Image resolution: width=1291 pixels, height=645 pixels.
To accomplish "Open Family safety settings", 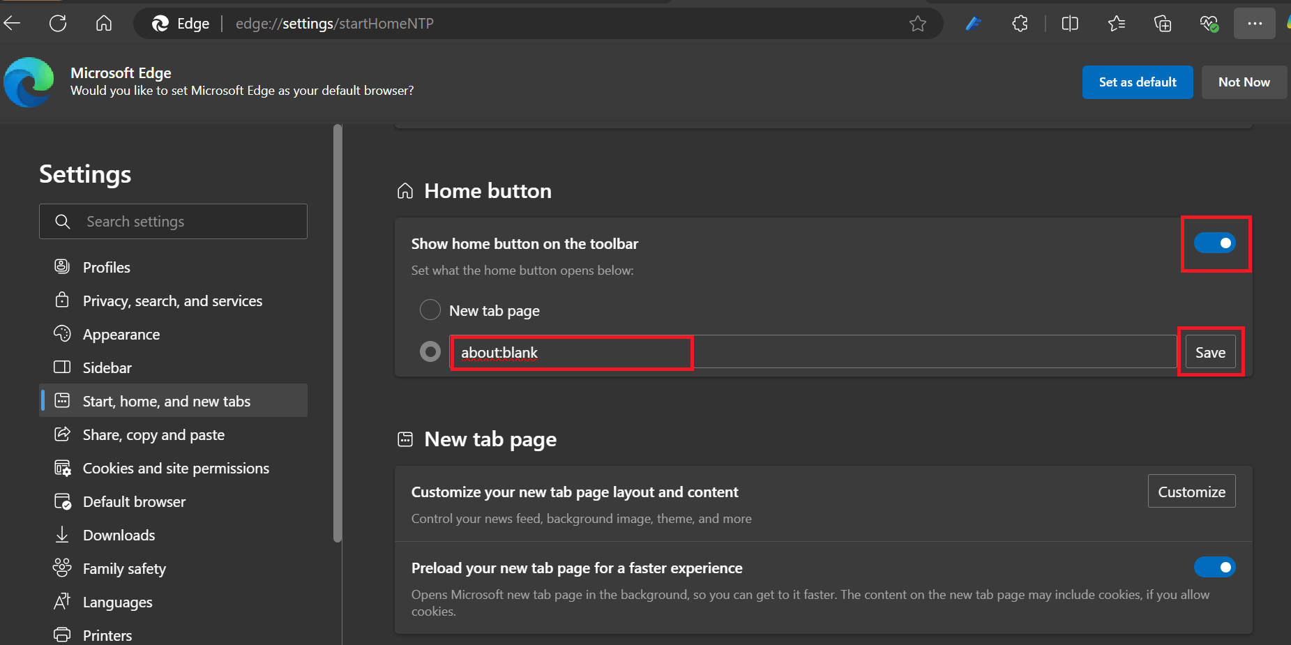I will point(173,568).
